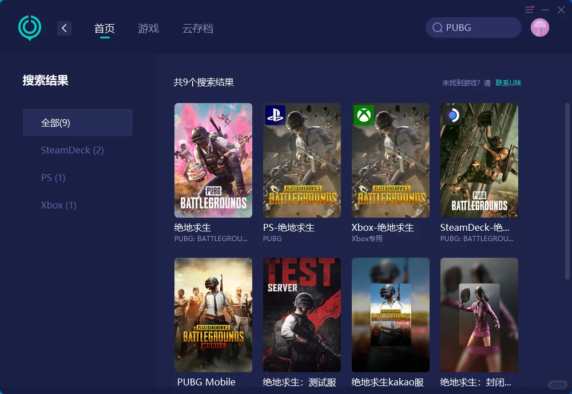Click the PS-绝地求生 title text
This screenshot has width=572, height=394.
point(288,227)
